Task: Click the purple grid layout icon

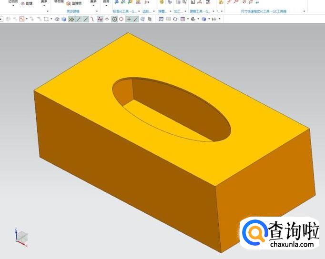Action: click(183, 19)
